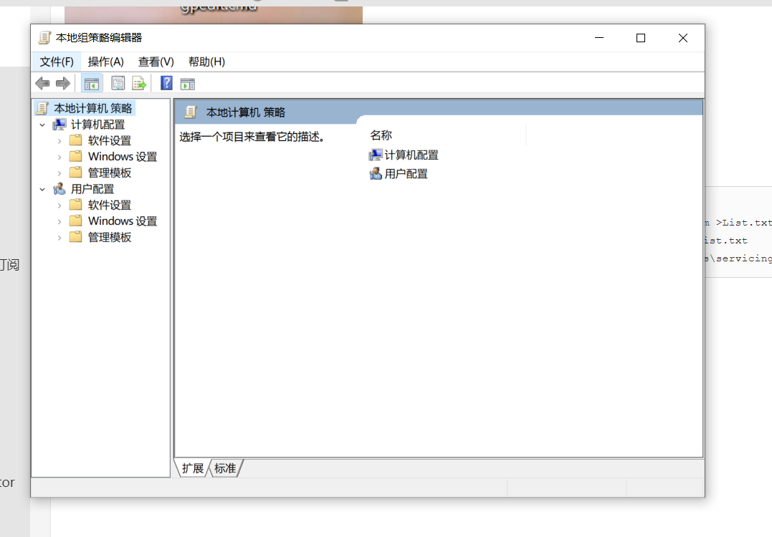The image size is (772, 537).
Task: Click folder icon of 软件设置 under 用户配置
Action: tap(76, 205)
